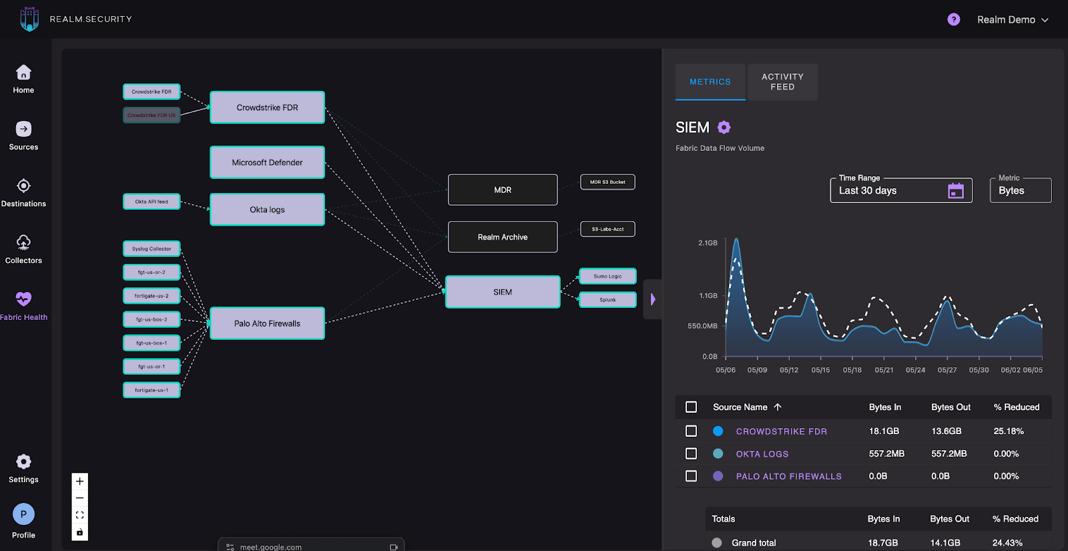The width and height of the screenshot is (1068, 551).
Task: Toggle canvas lock icon
Action: [x=79, y=532]
